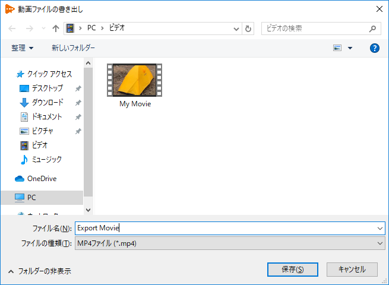Open ピクチャ in navigation pane
This screenshot has width=389, height=285.
(36, 131)
